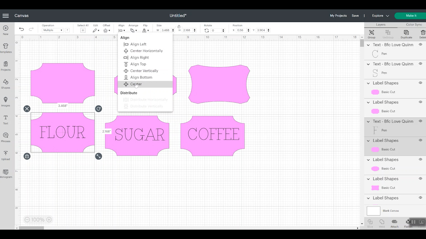
Task: Click zoom in plus button
Action: pos(49,220)
